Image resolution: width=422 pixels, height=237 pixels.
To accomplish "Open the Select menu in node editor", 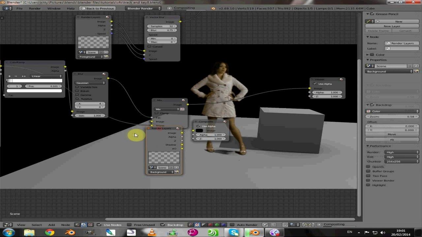I will [x=37, y=225].
